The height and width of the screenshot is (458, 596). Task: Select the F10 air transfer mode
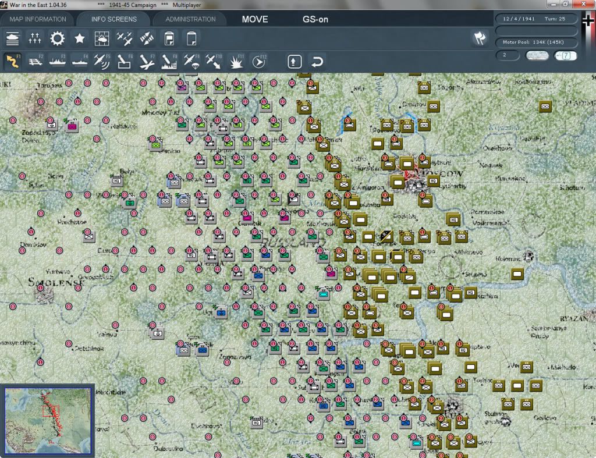(x=214, y=61)
